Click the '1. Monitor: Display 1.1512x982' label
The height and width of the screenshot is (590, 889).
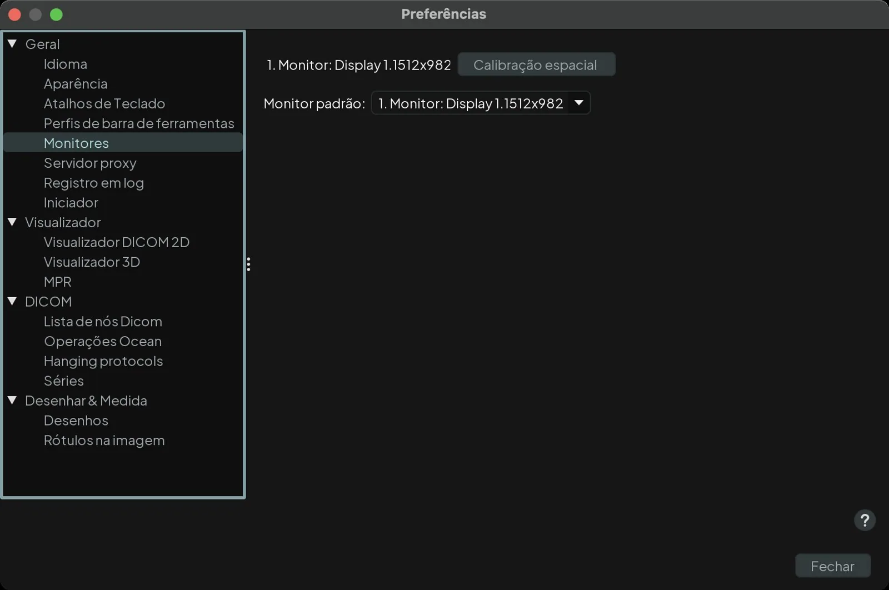[359, 65]
